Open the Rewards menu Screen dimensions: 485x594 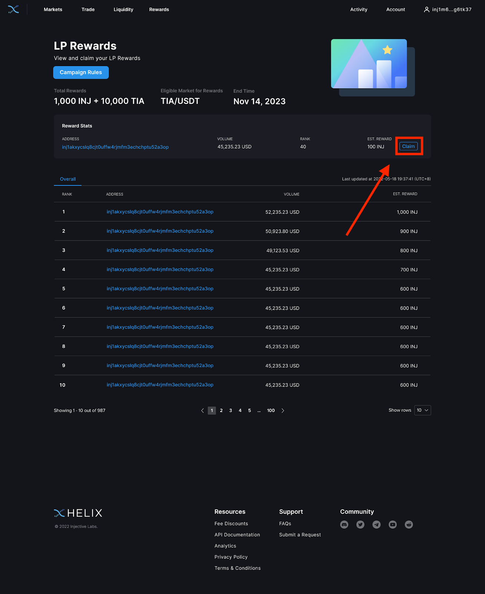(x=159, y=10)
